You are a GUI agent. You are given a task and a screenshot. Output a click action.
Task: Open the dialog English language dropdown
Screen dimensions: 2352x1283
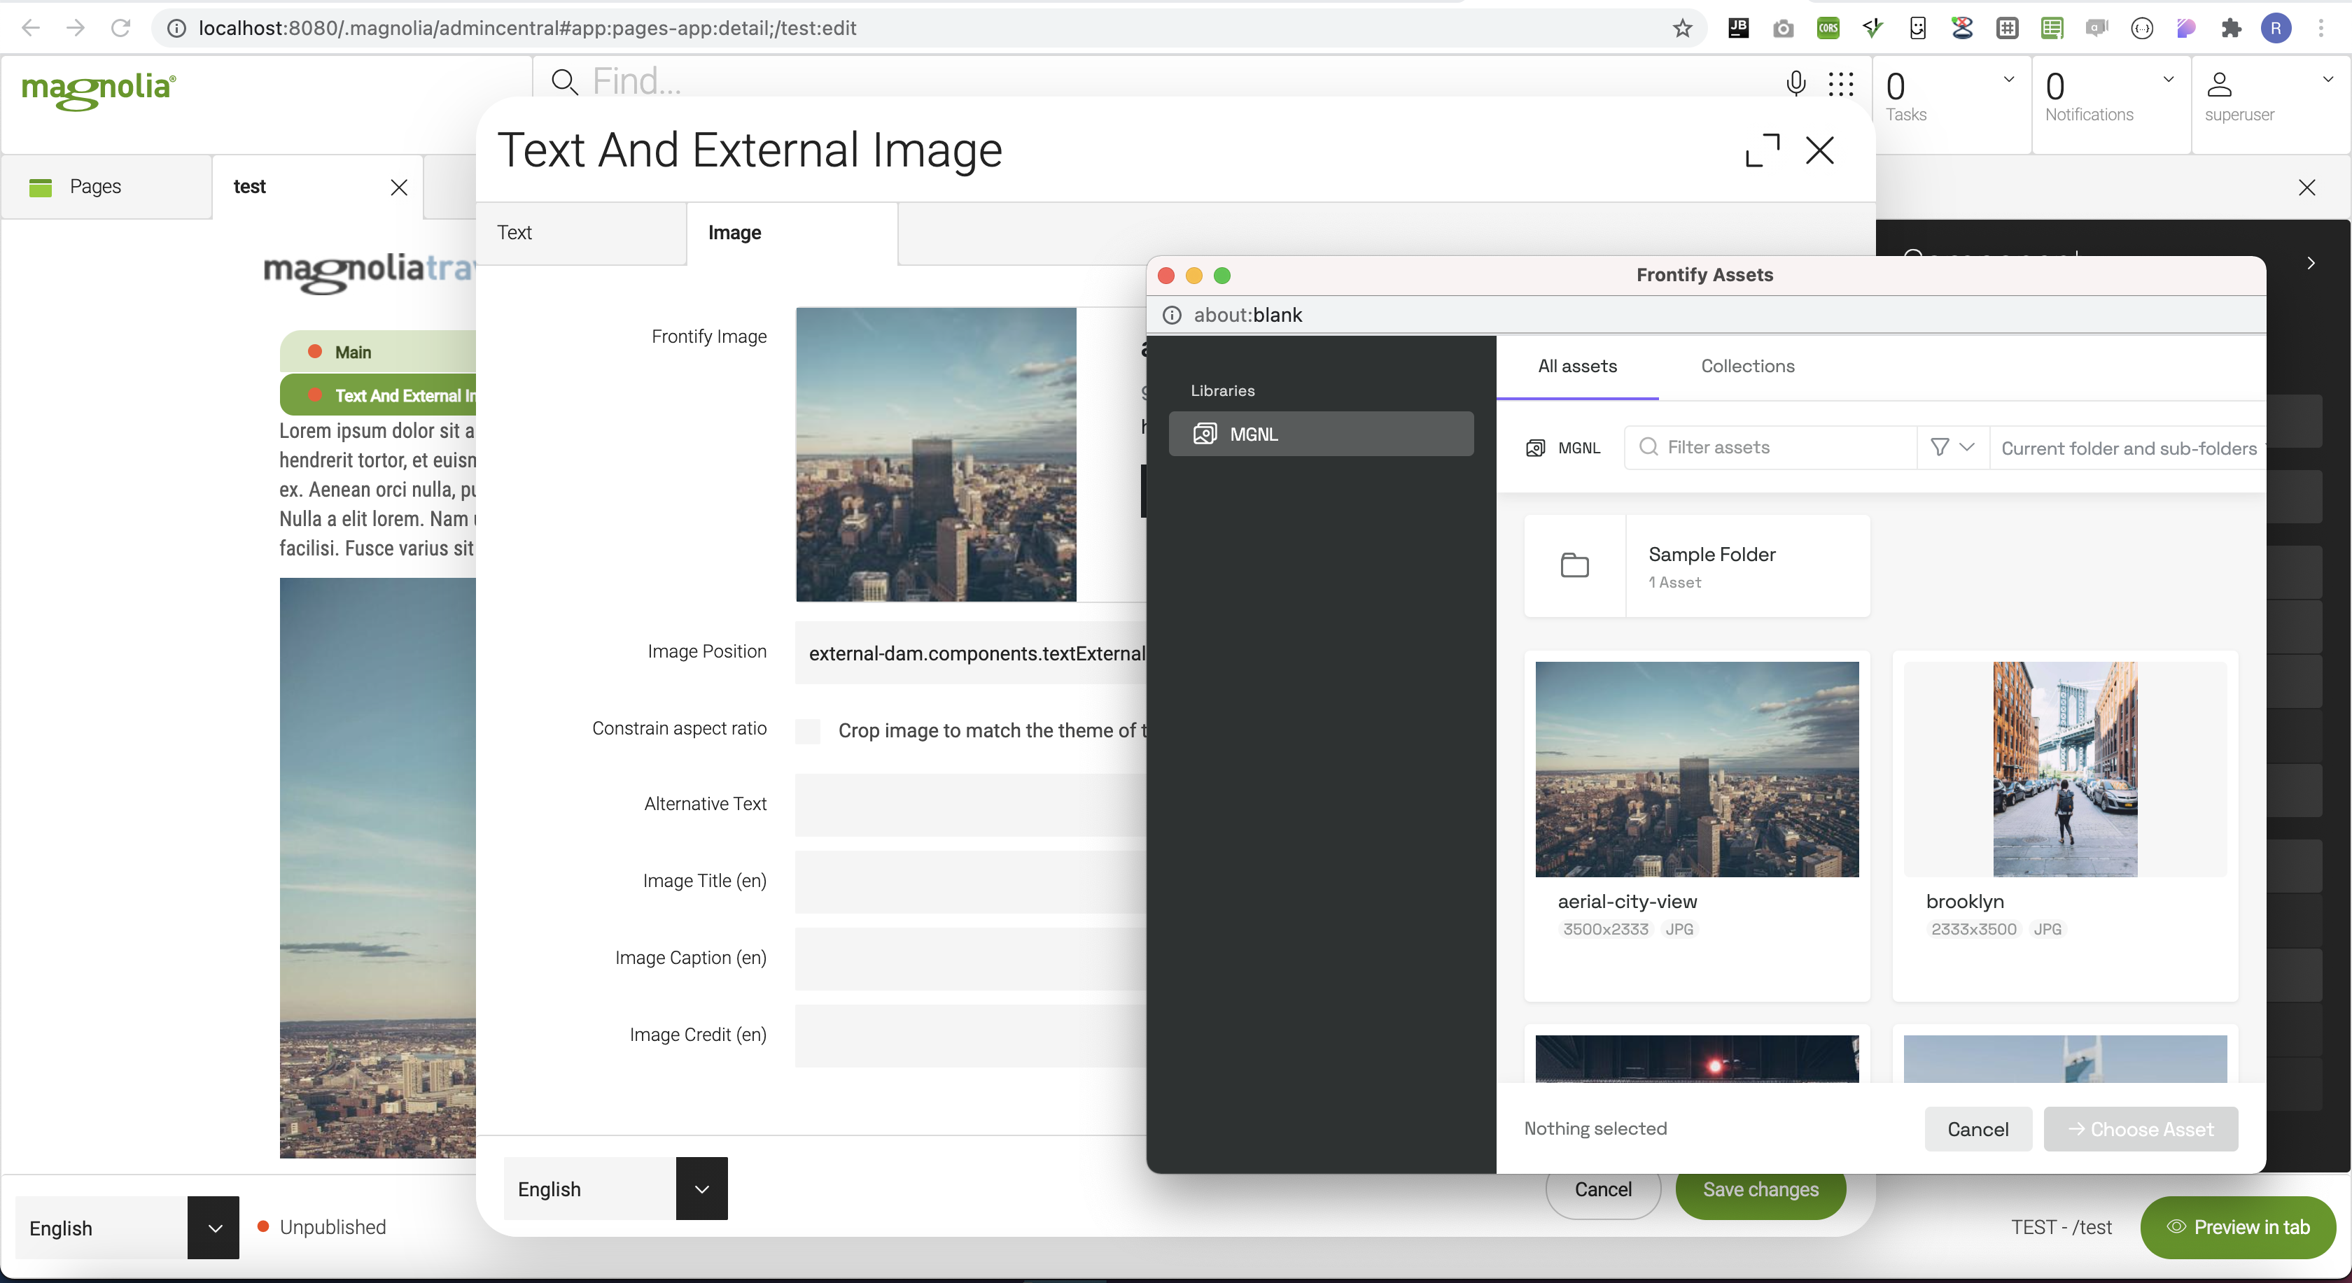coord(701,1188)
